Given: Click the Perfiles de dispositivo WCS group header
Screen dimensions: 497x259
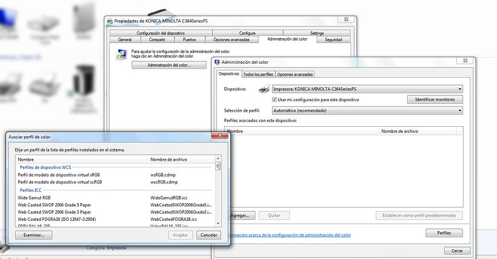Looking at the screenshot, I should pyautogui.click(x=45, y=167).
